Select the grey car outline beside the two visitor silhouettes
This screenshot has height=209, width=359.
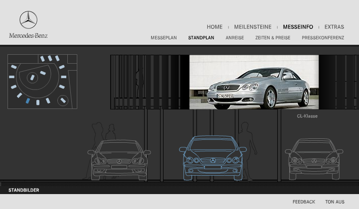pyautogui.click(x=119, y=160)
